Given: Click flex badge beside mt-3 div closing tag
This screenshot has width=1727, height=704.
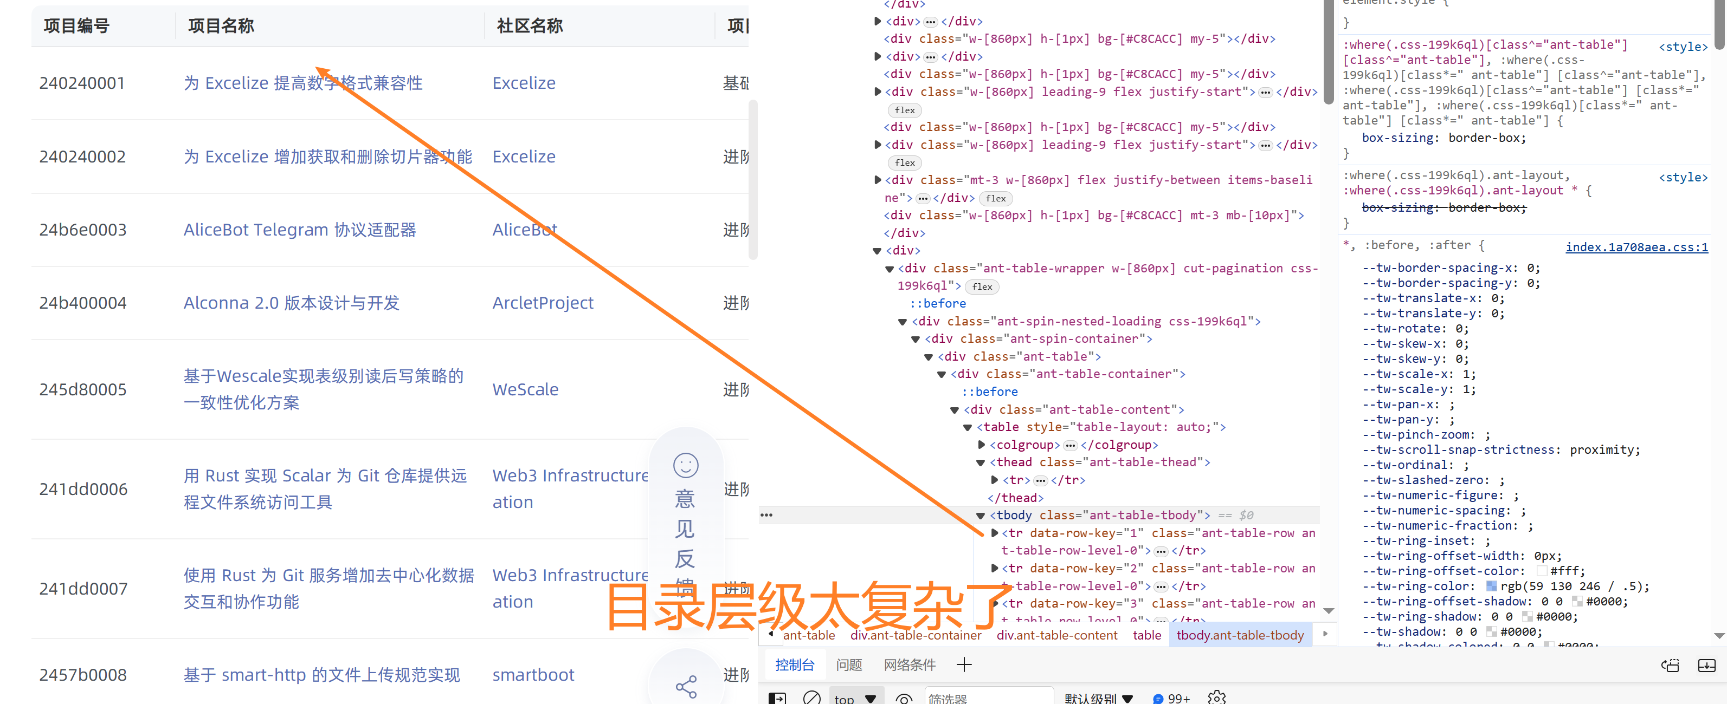Looking at the screenshot, I should coord(996,198).
